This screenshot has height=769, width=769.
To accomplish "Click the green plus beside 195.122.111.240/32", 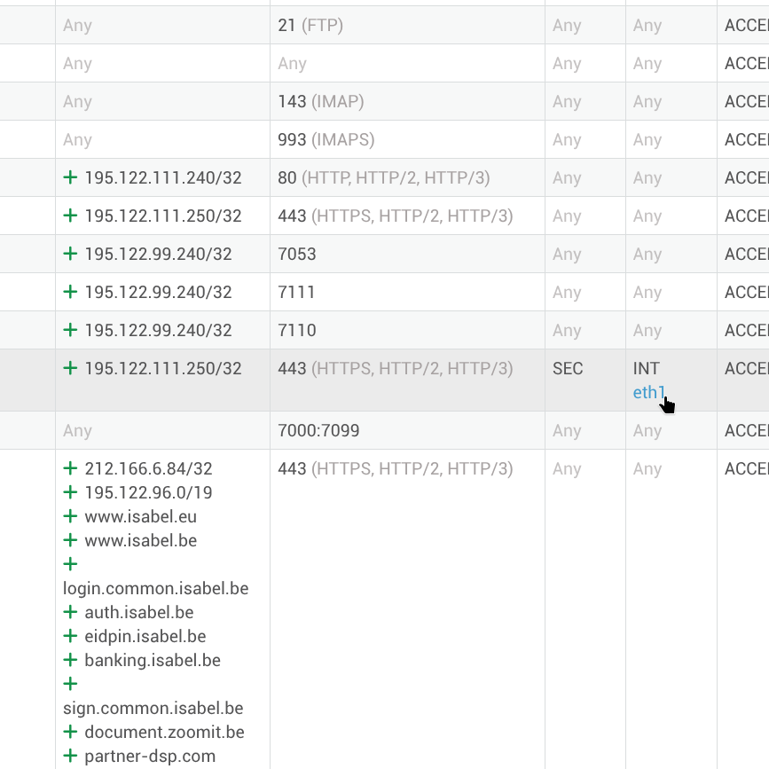I will click(70, 177).
